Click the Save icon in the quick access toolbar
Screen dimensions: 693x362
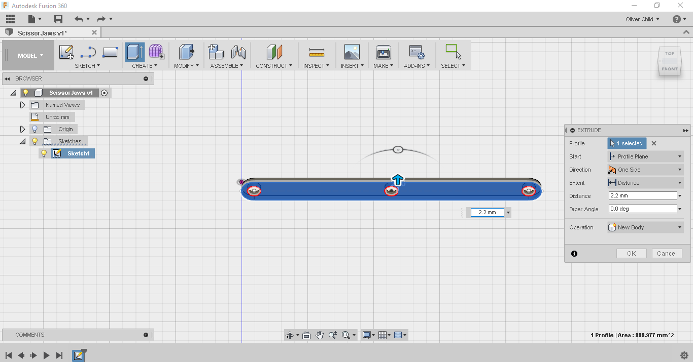(58, 19)
